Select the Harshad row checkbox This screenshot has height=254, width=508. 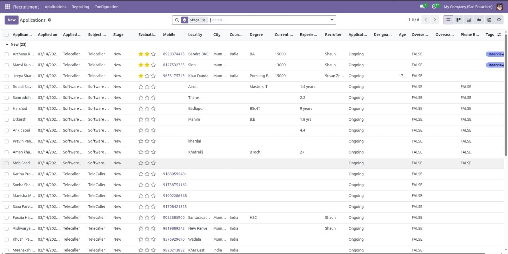[7, 109]
